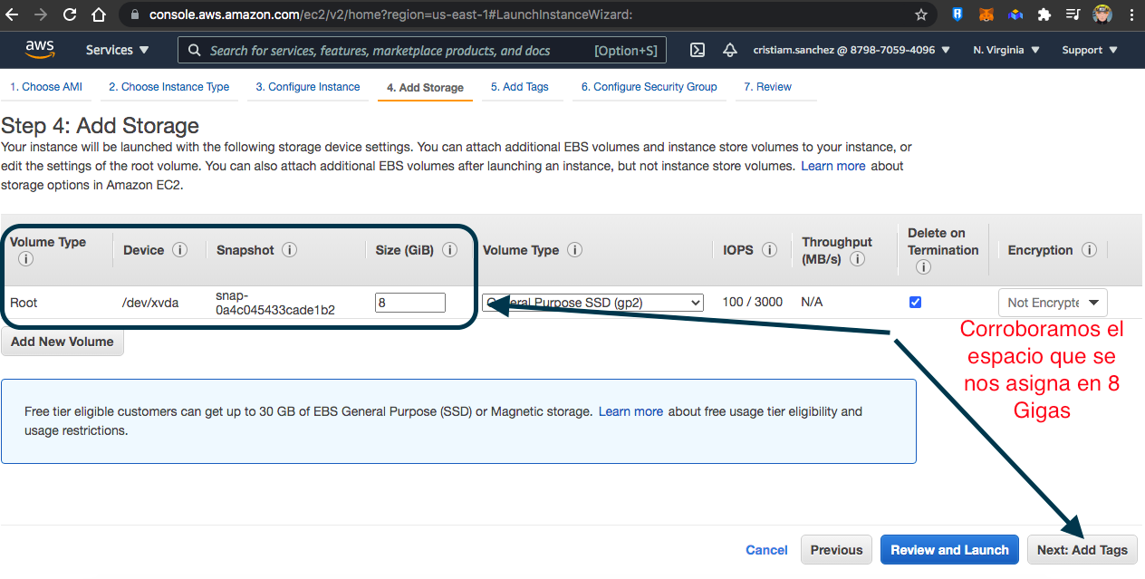Switch to the 6. Configure Security Group tab
The height and width of the screenshot is (579, 1145).
(649, 87)
